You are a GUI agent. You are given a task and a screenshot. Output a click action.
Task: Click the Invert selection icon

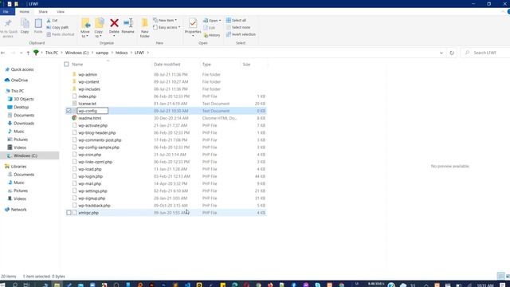[229, 34]
